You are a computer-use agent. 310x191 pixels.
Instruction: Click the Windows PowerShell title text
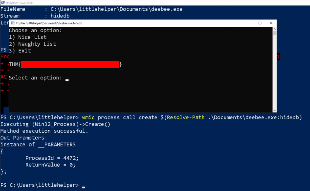(x=17, y=3)
